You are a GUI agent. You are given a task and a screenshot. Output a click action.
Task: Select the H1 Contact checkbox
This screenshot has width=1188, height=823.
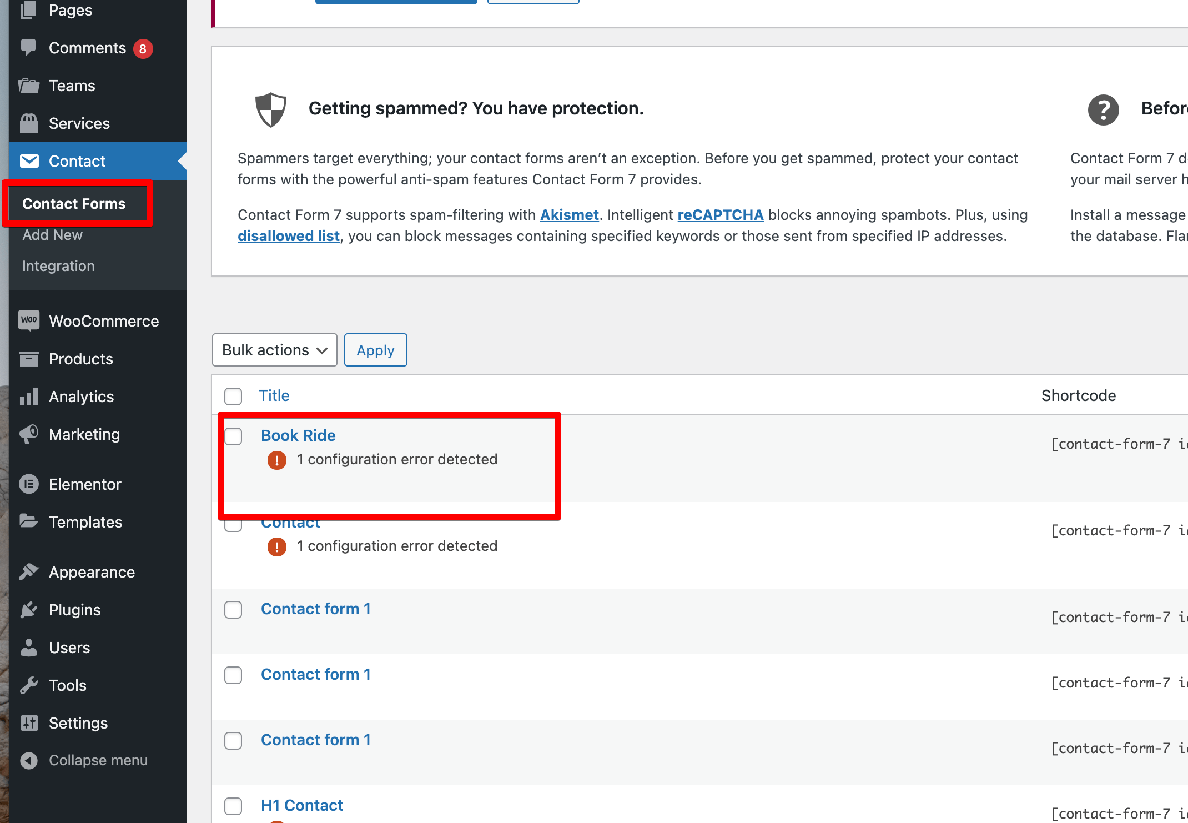coord(233,806)
